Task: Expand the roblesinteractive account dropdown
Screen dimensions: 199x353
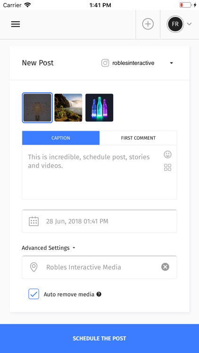Action: (172, 63)
